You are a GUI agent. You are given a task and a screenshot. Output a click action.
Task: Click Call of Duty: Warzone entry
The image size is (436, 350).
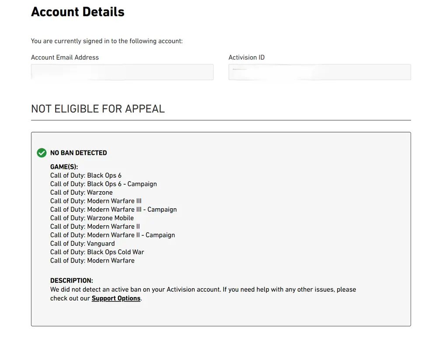point(81,192)
